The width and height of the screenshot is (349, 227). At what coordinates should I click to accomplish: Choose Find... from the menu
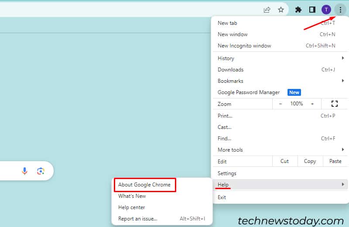pos(280,139)
